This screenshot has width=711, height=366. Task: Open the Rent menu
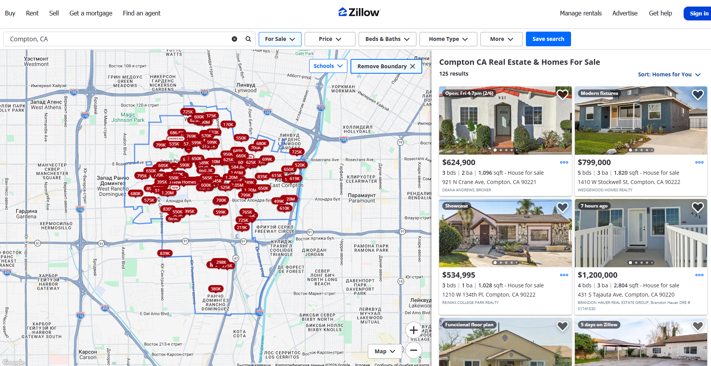(x=32, y=13)
